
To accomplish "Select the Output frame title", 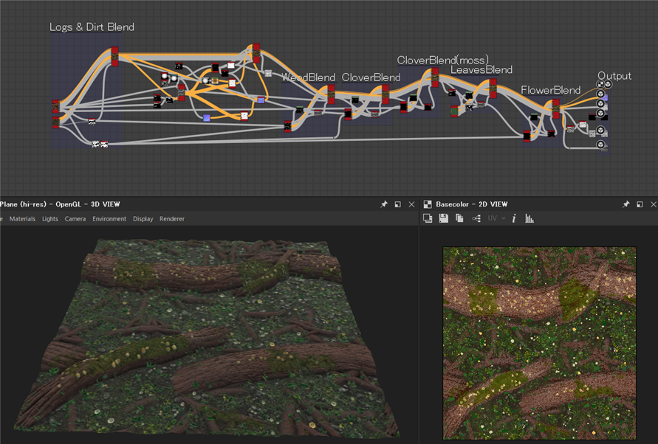I will point(614,76).
